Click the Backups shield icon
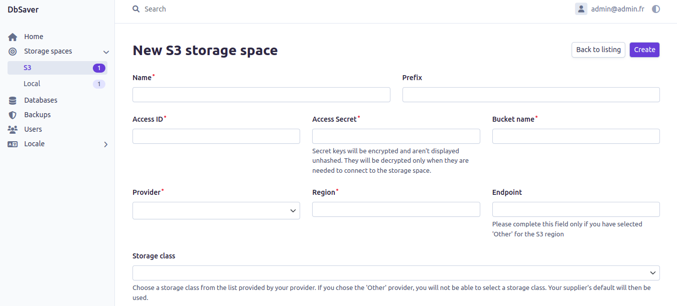This screenshot has height=306, width=677. [13, 115]
